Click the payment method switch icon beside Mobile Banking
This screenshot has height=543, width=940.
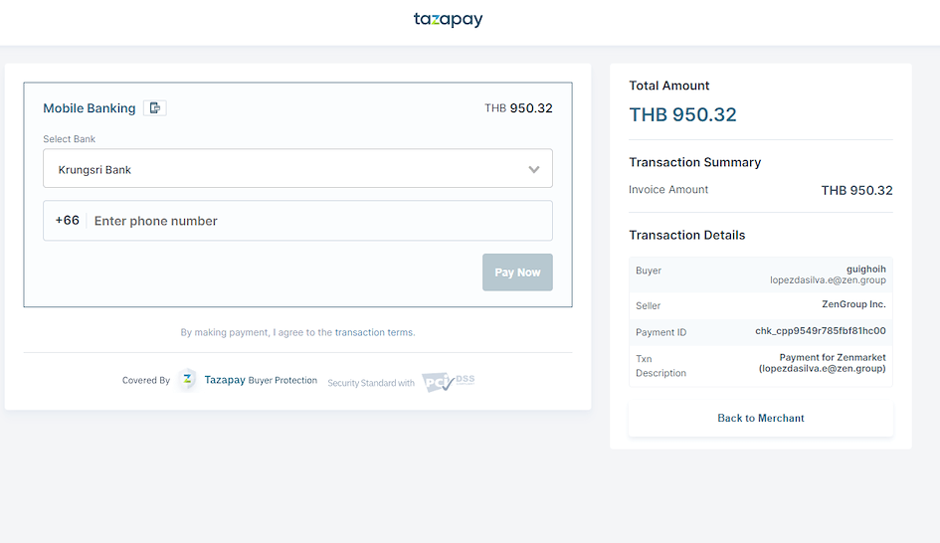click(154, 107)
